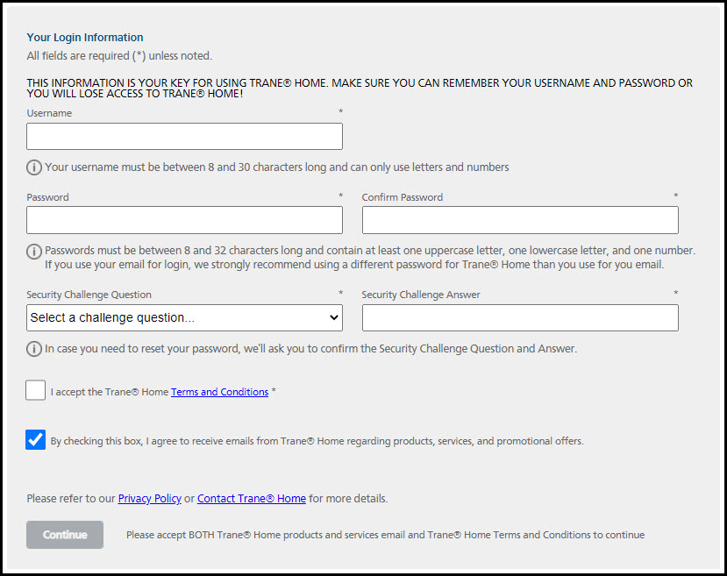Screen dimensions: 727x576
Task: Open the Privacy Policy link
Action: tap(150, 499)
